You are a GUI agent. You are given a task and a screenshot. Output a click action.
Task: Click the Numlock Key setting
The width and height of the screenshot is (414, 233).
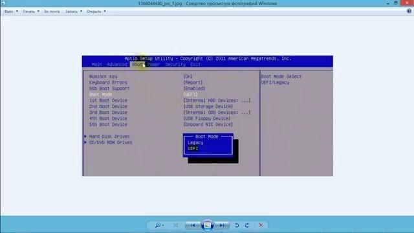(103, 76)
